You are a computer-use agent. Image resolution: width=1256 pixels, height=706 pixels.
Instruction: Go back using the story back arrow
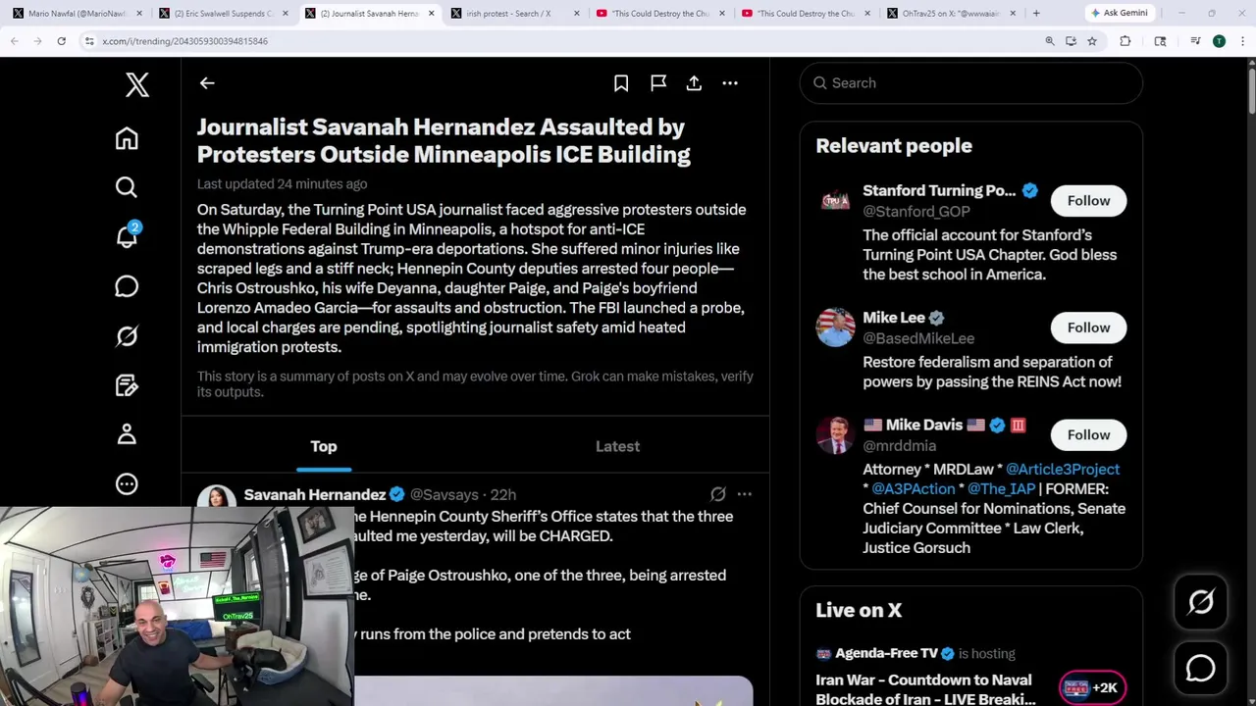pyautogui.click(x=207, y=83)
